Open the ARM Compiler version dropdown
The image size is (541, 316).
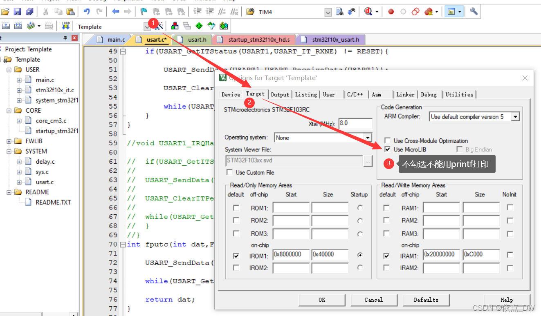point(515,117)
